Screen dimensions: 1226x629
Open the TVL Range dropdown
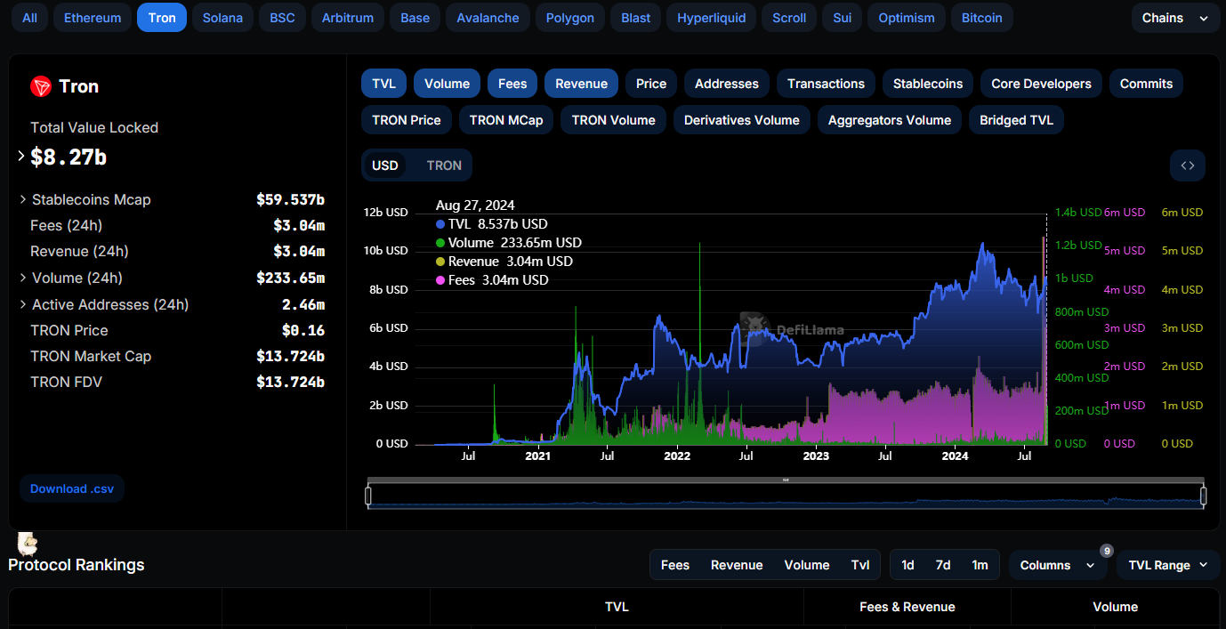[1168, 565]
